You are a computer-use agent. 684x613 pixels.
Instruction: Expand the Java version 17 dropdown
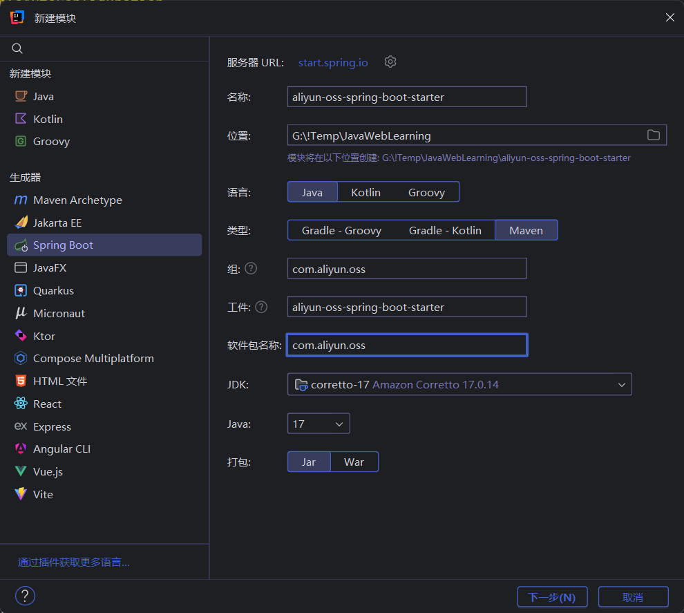[319, 424]
